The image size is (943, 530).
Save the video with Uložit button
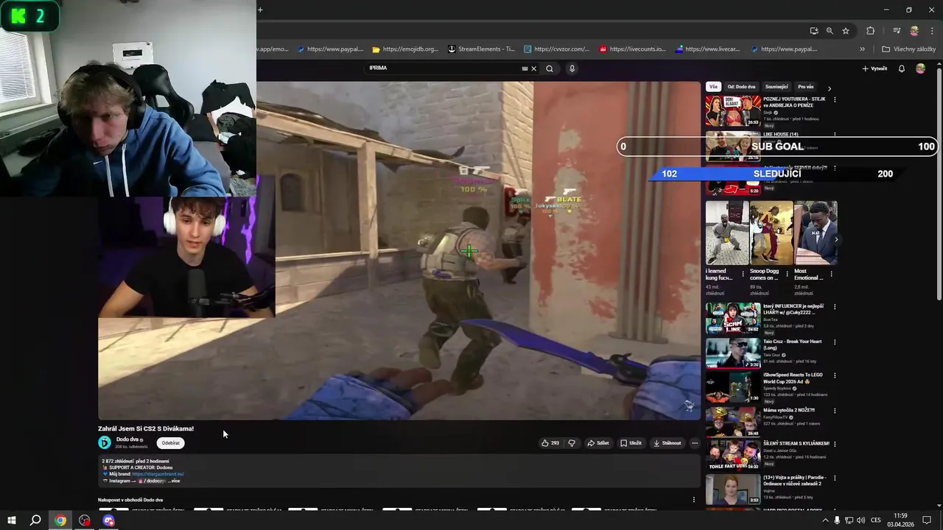631,443
